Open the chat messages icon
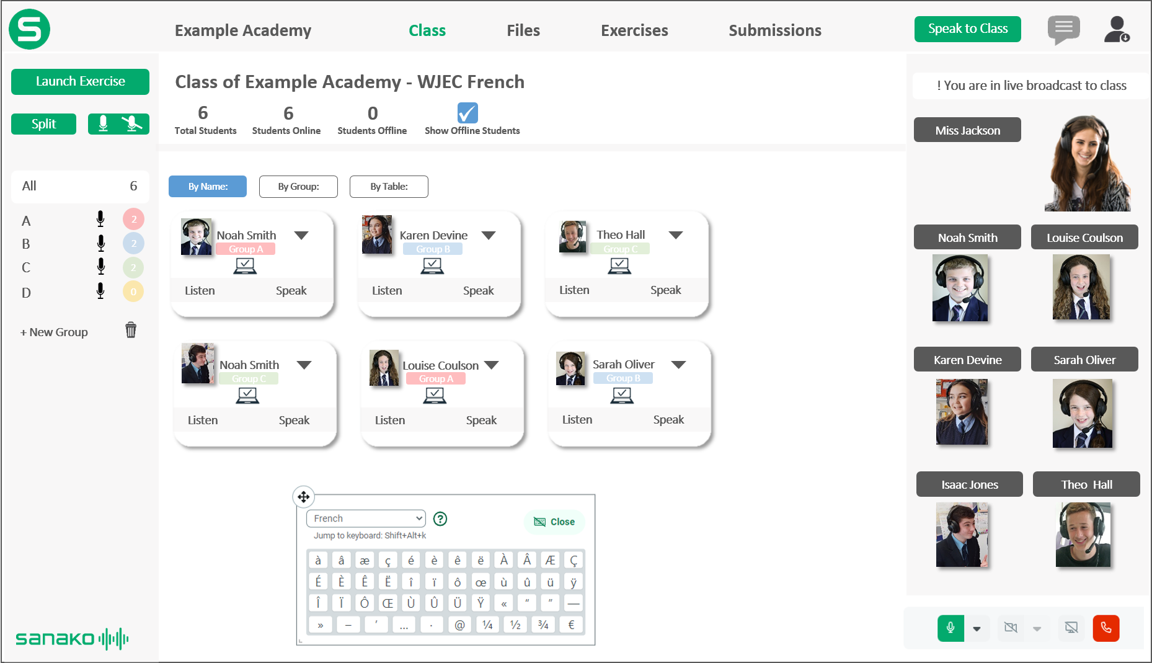This screenshot has height=663, width=1152. point(1063,30)
